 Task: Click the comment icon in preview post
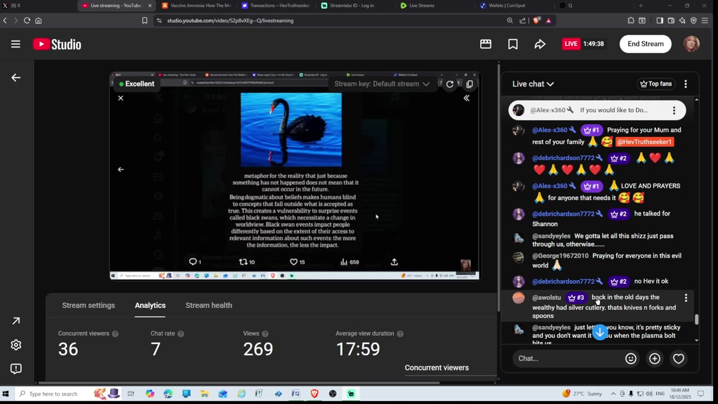192,262
